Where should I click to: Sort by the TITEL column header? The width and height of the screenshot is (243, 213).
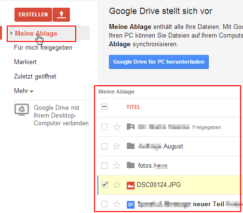point(134,107)
